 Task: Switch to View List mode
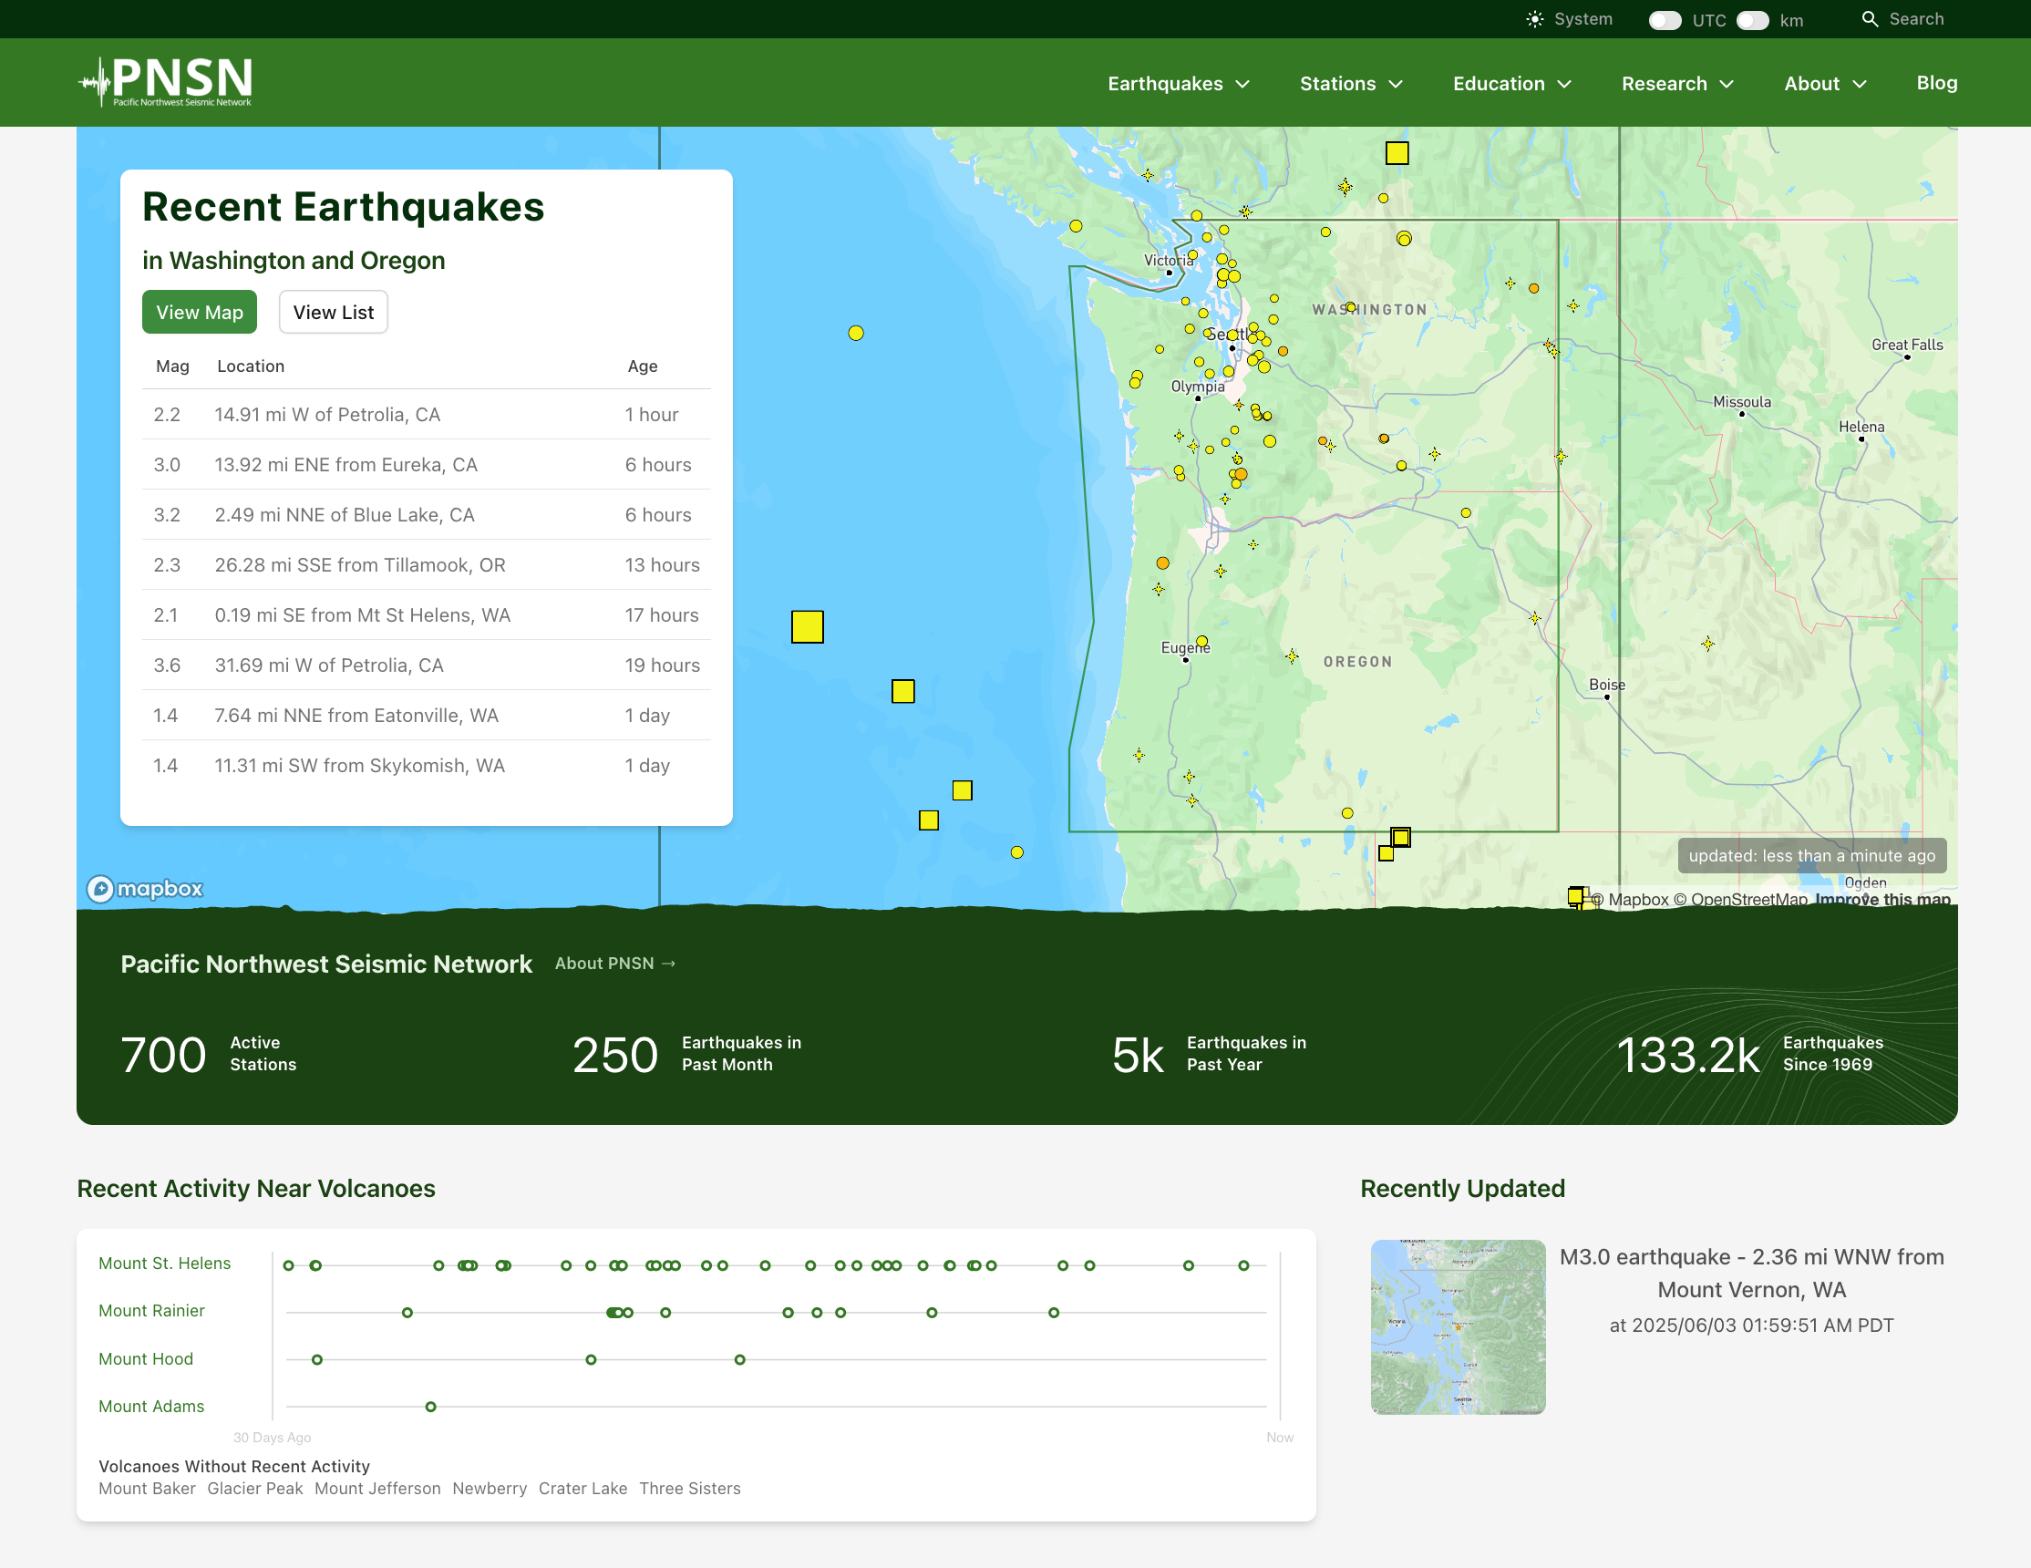click(x=333, y=313)
